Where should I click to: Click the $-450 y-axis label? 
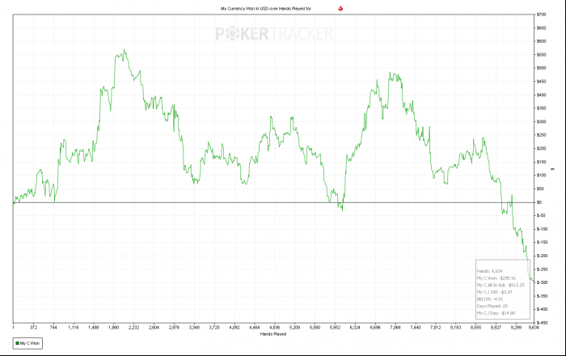543,323
